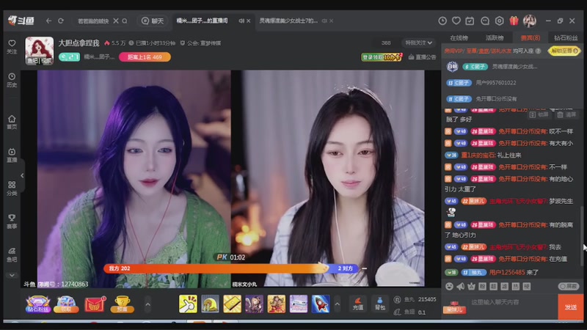Viewport: 587px width, 330px height.
Task: Click the VIP seating help question mark
Action: [538, 51]
